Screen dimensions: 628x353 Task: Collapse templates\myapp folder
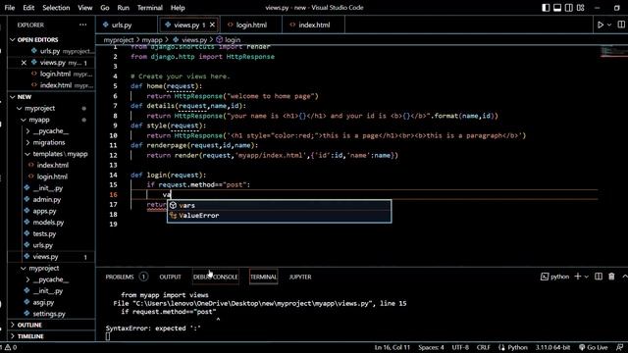coord(51,154)
